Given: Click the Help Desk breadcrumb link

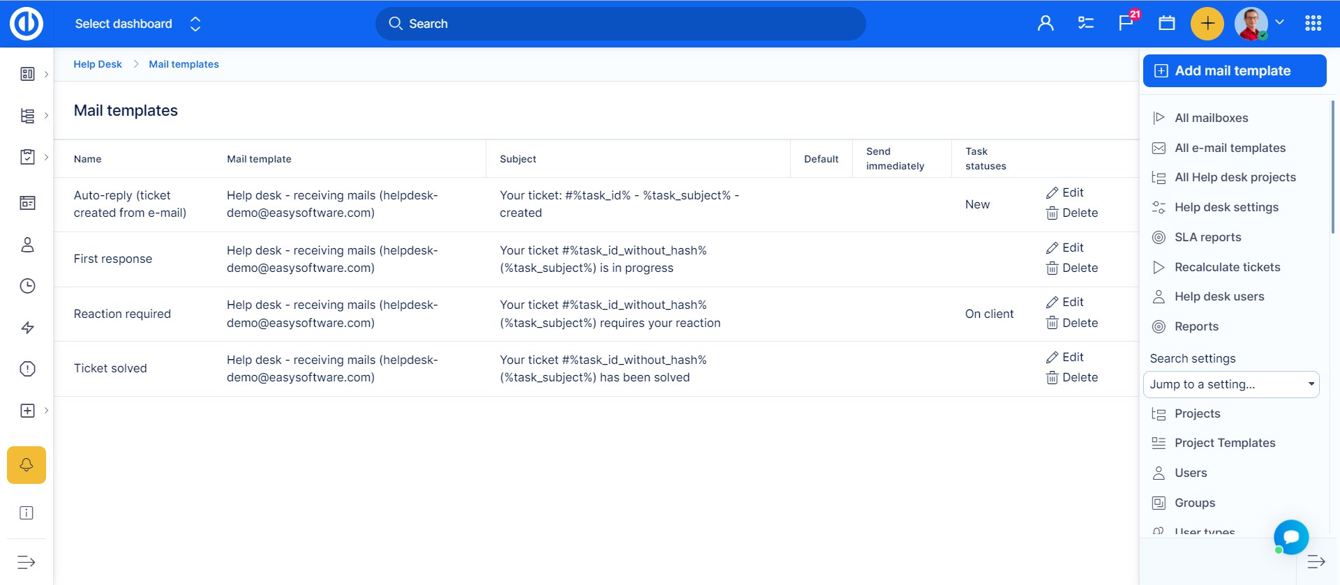Looking at the screenshot, I should [x=98, y=64].
